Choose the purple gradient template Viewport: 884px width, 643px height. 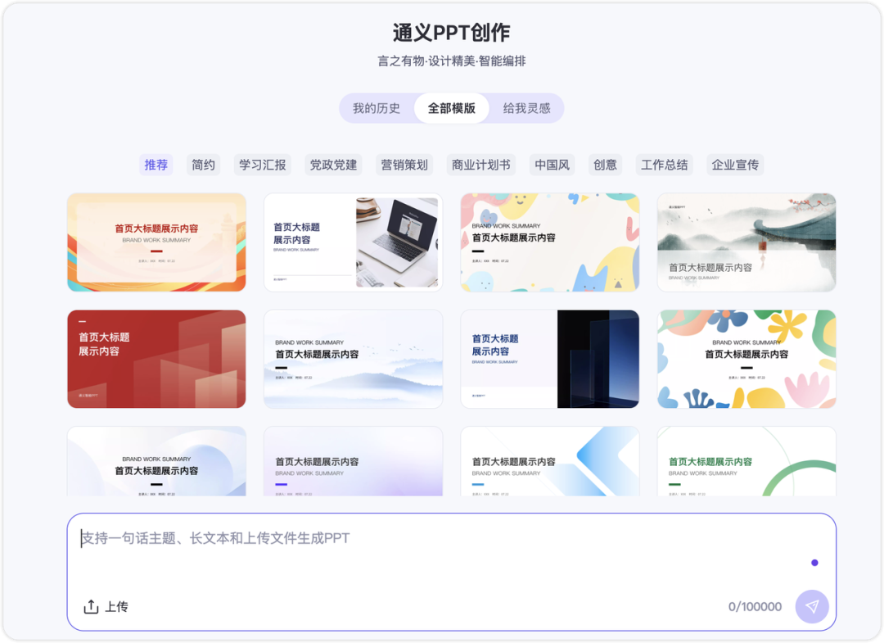[x=354, y=461]
